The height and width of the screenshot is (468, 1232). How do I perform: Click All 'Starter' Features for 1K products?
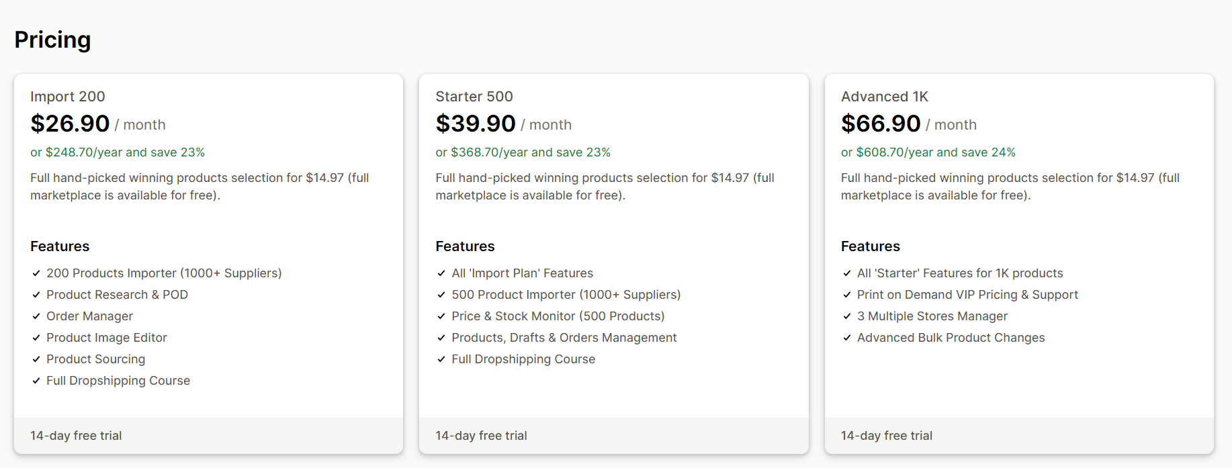coord(960,273)
